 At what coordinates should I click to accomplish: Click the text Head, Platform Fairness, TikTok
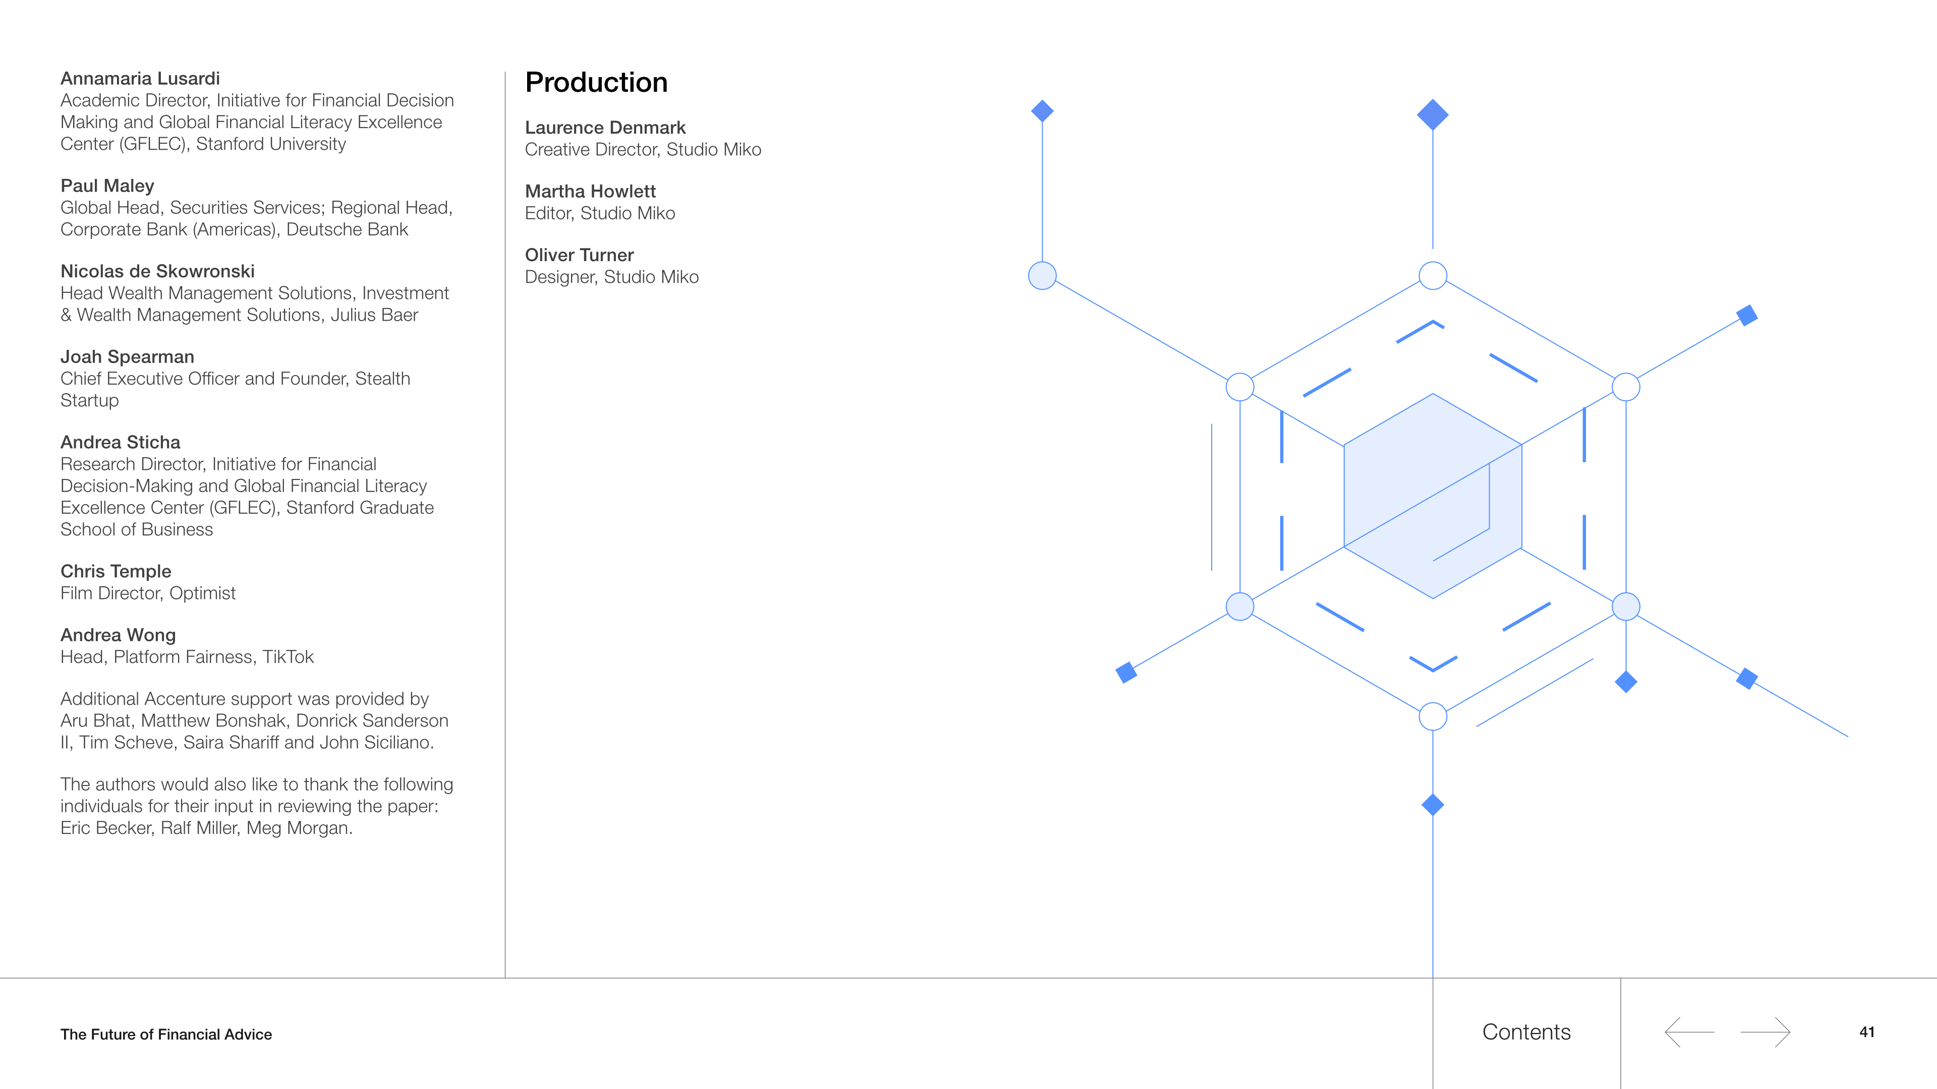coord(187,657)
